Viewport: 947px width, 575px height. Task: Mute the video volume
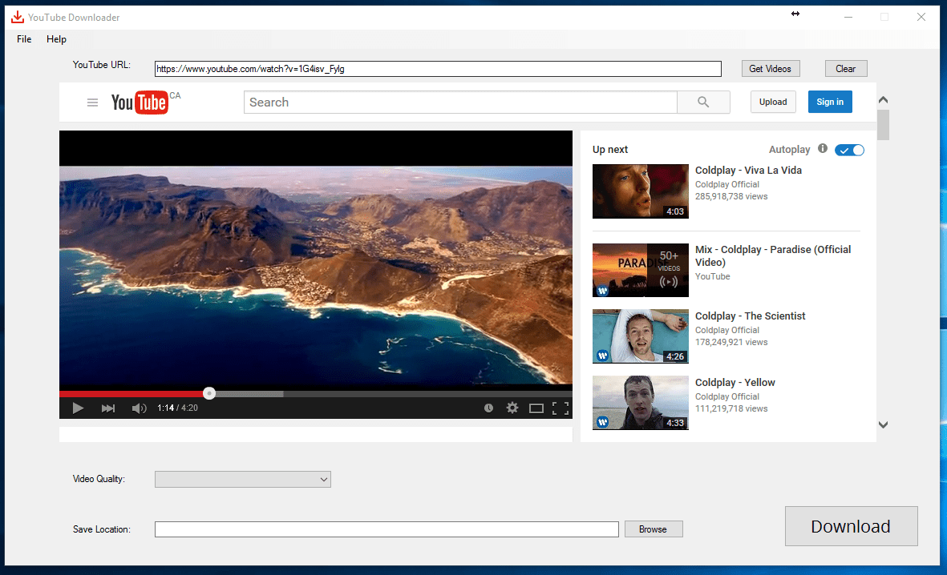(138, 408)
